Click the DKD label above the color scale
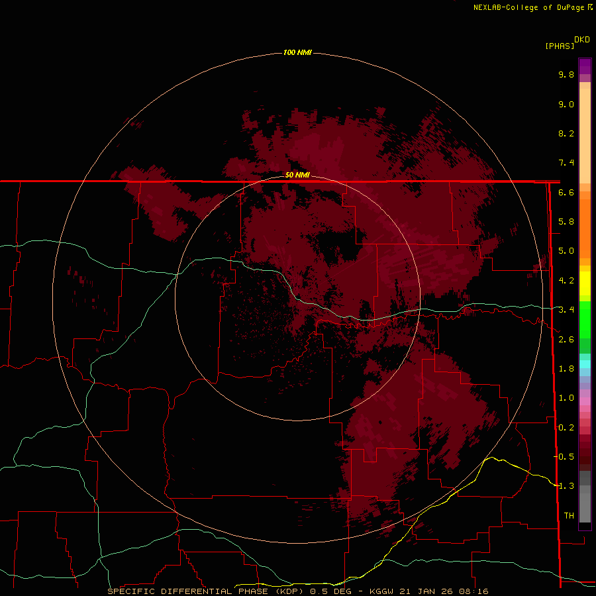 582,40
